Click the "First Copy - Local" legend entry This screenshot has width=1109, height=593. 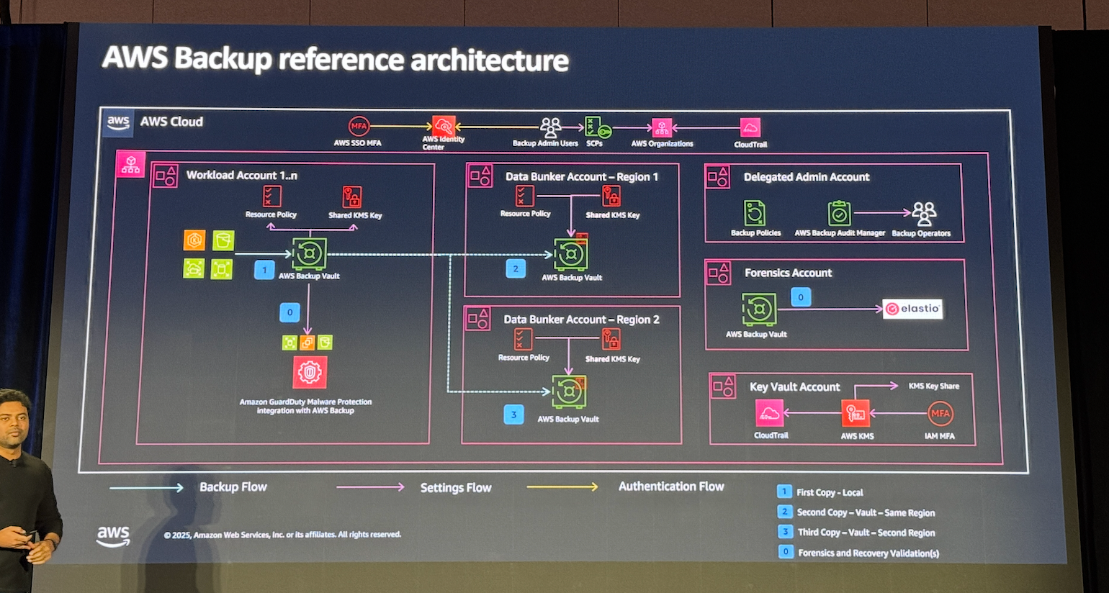click(829, 492)
